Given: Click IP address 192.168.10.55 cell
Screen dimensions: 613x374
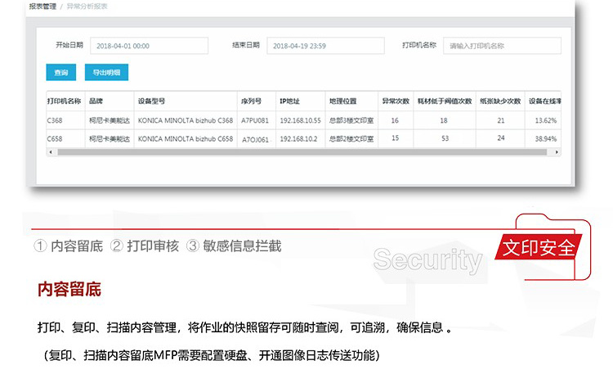Looking at the screenshot, I should 299,120.
